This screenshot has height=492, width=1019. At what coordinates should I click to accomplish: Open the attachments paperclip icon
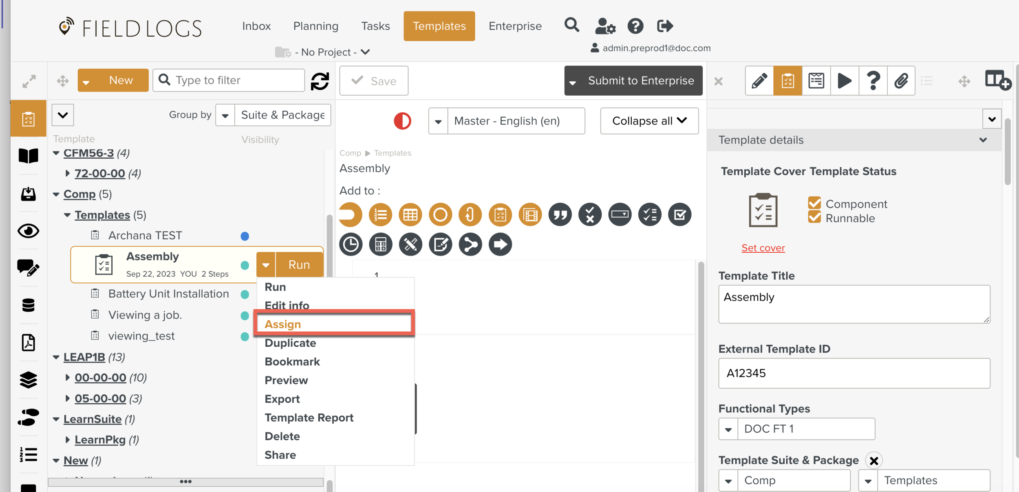[901, 81]
